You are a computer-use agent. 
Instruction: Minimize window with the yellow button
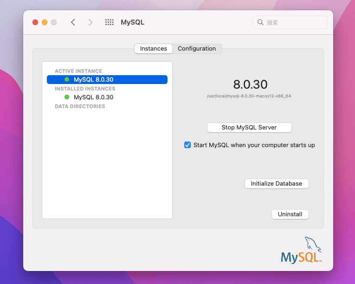(45, 22)
